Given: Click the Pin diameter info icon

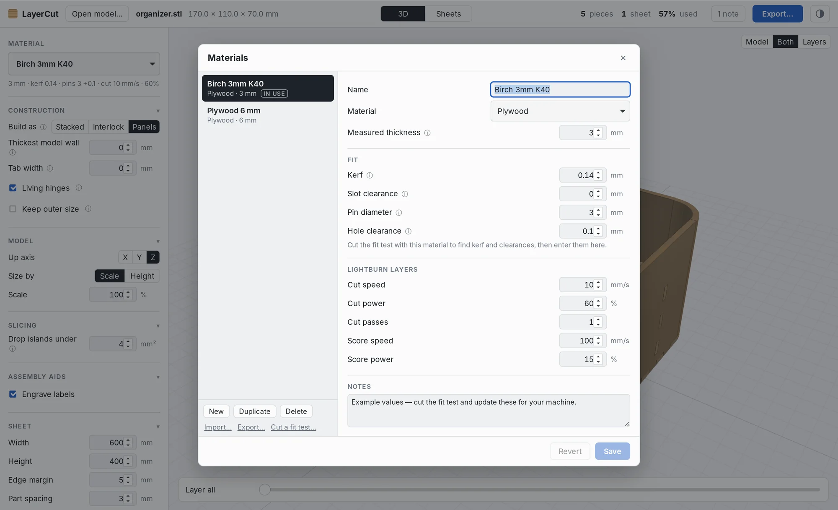Looking at the screenshot, I should (x=399, y=213).
